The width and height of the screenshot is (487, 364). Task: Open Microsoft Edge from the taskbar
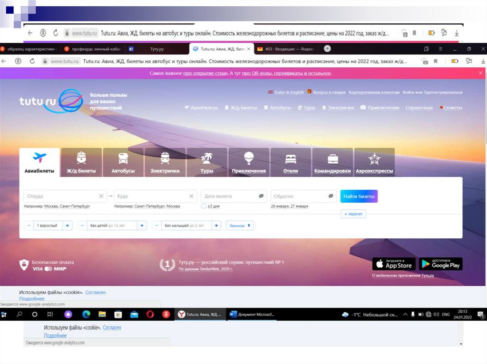pyautogui.click(x=86, y=314)
